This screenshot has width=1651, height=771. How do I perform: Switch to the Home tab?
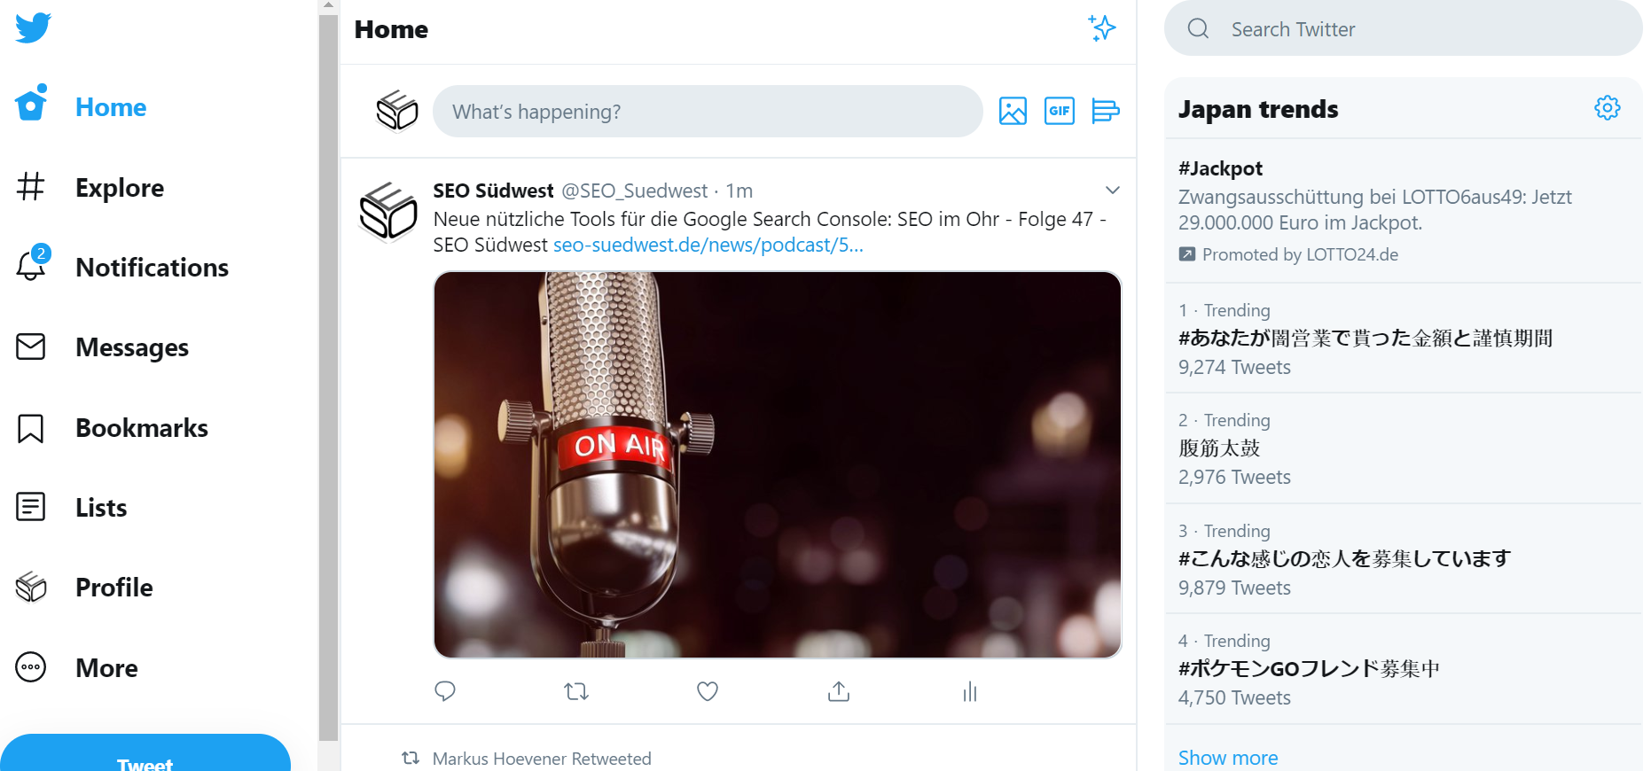110,106
